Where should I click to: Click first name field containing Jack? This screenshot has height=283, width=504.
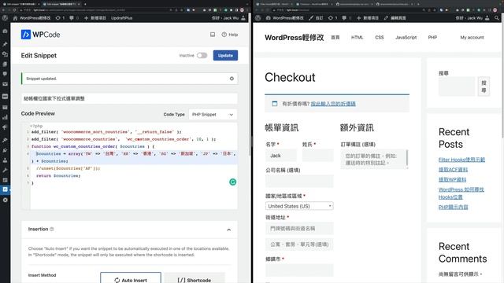pos(281,156)
